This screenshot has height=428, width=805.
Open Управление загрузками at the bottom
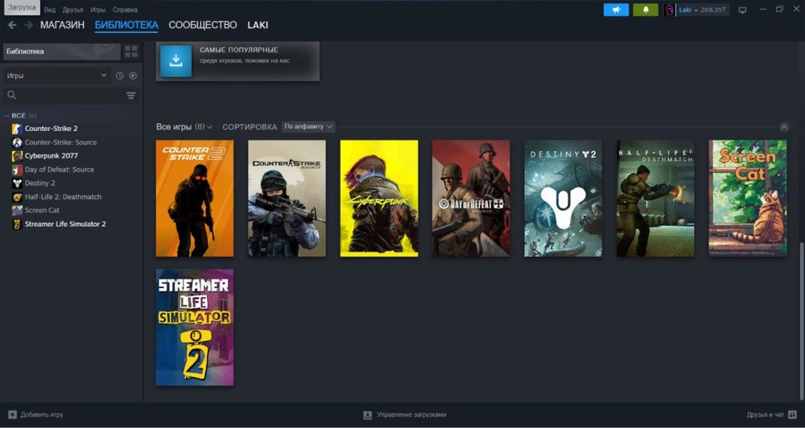click(x=411, y=414)
